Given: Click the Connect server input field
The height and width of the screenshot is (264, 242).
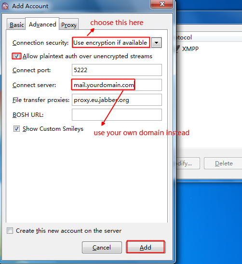Looking at the screenshot, I should (x=117, y=85).
